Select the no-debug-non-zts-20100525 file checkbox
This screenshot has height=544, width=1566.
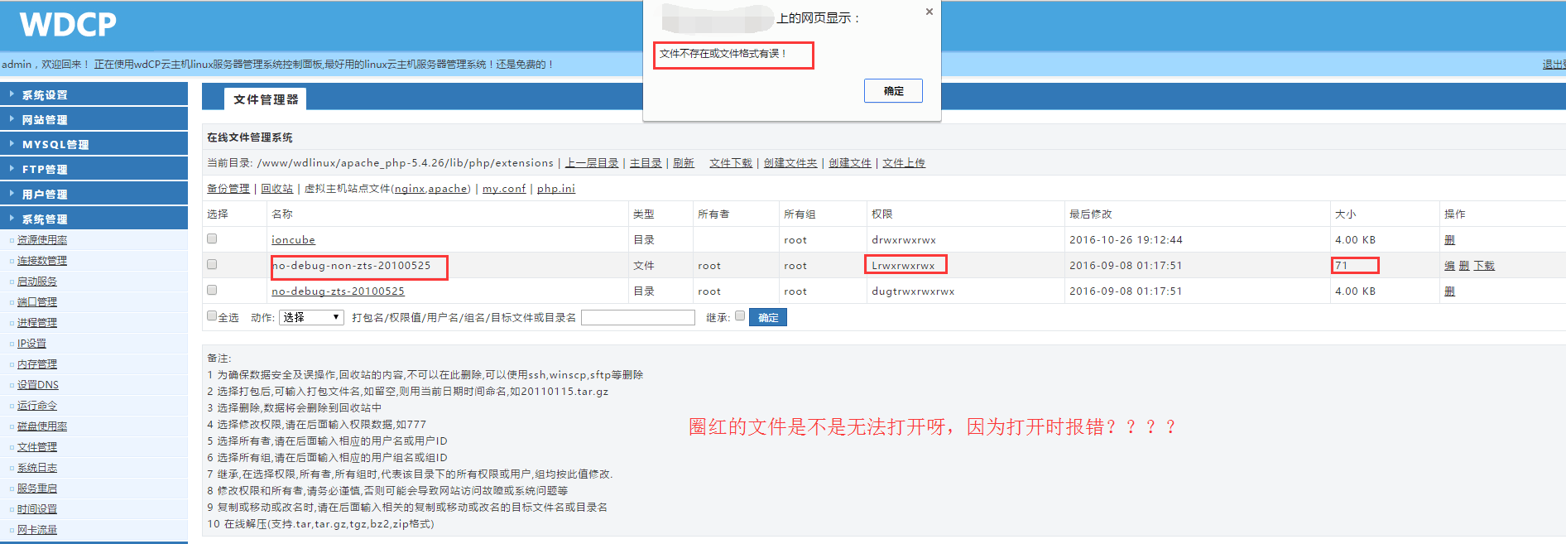[212, 264]
